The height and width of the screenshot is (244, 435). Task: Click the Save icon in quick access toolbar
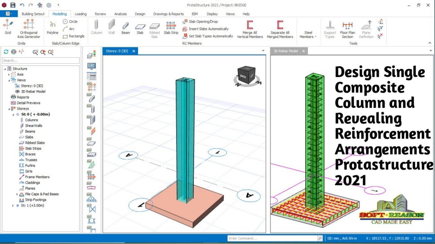pyautogui.click(x=13, y=5)
